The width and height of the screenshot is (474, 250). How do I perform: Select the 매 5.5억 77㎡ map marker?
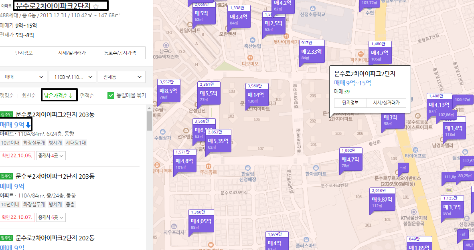tap(209, 94)
